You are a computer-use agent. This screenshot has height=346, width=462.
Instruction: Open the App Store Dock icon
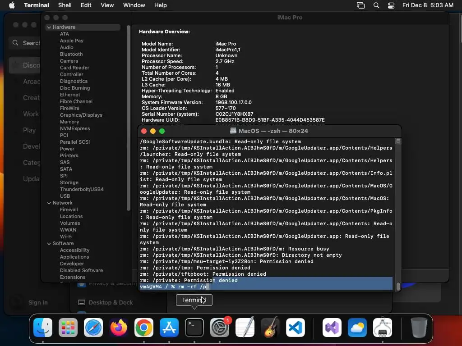tap(169, 328)
